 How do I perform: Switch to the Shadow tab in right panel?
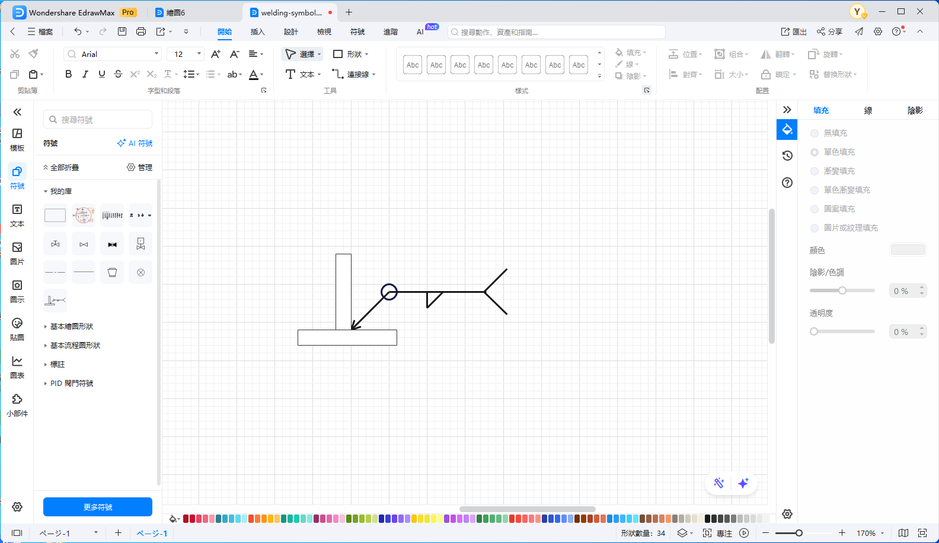[x=915, y=110]
